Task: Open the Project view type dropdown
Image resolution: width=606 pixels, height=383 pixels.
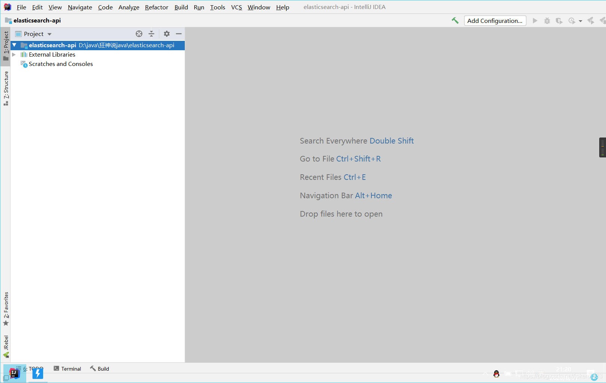Action: tap(49, 34)
